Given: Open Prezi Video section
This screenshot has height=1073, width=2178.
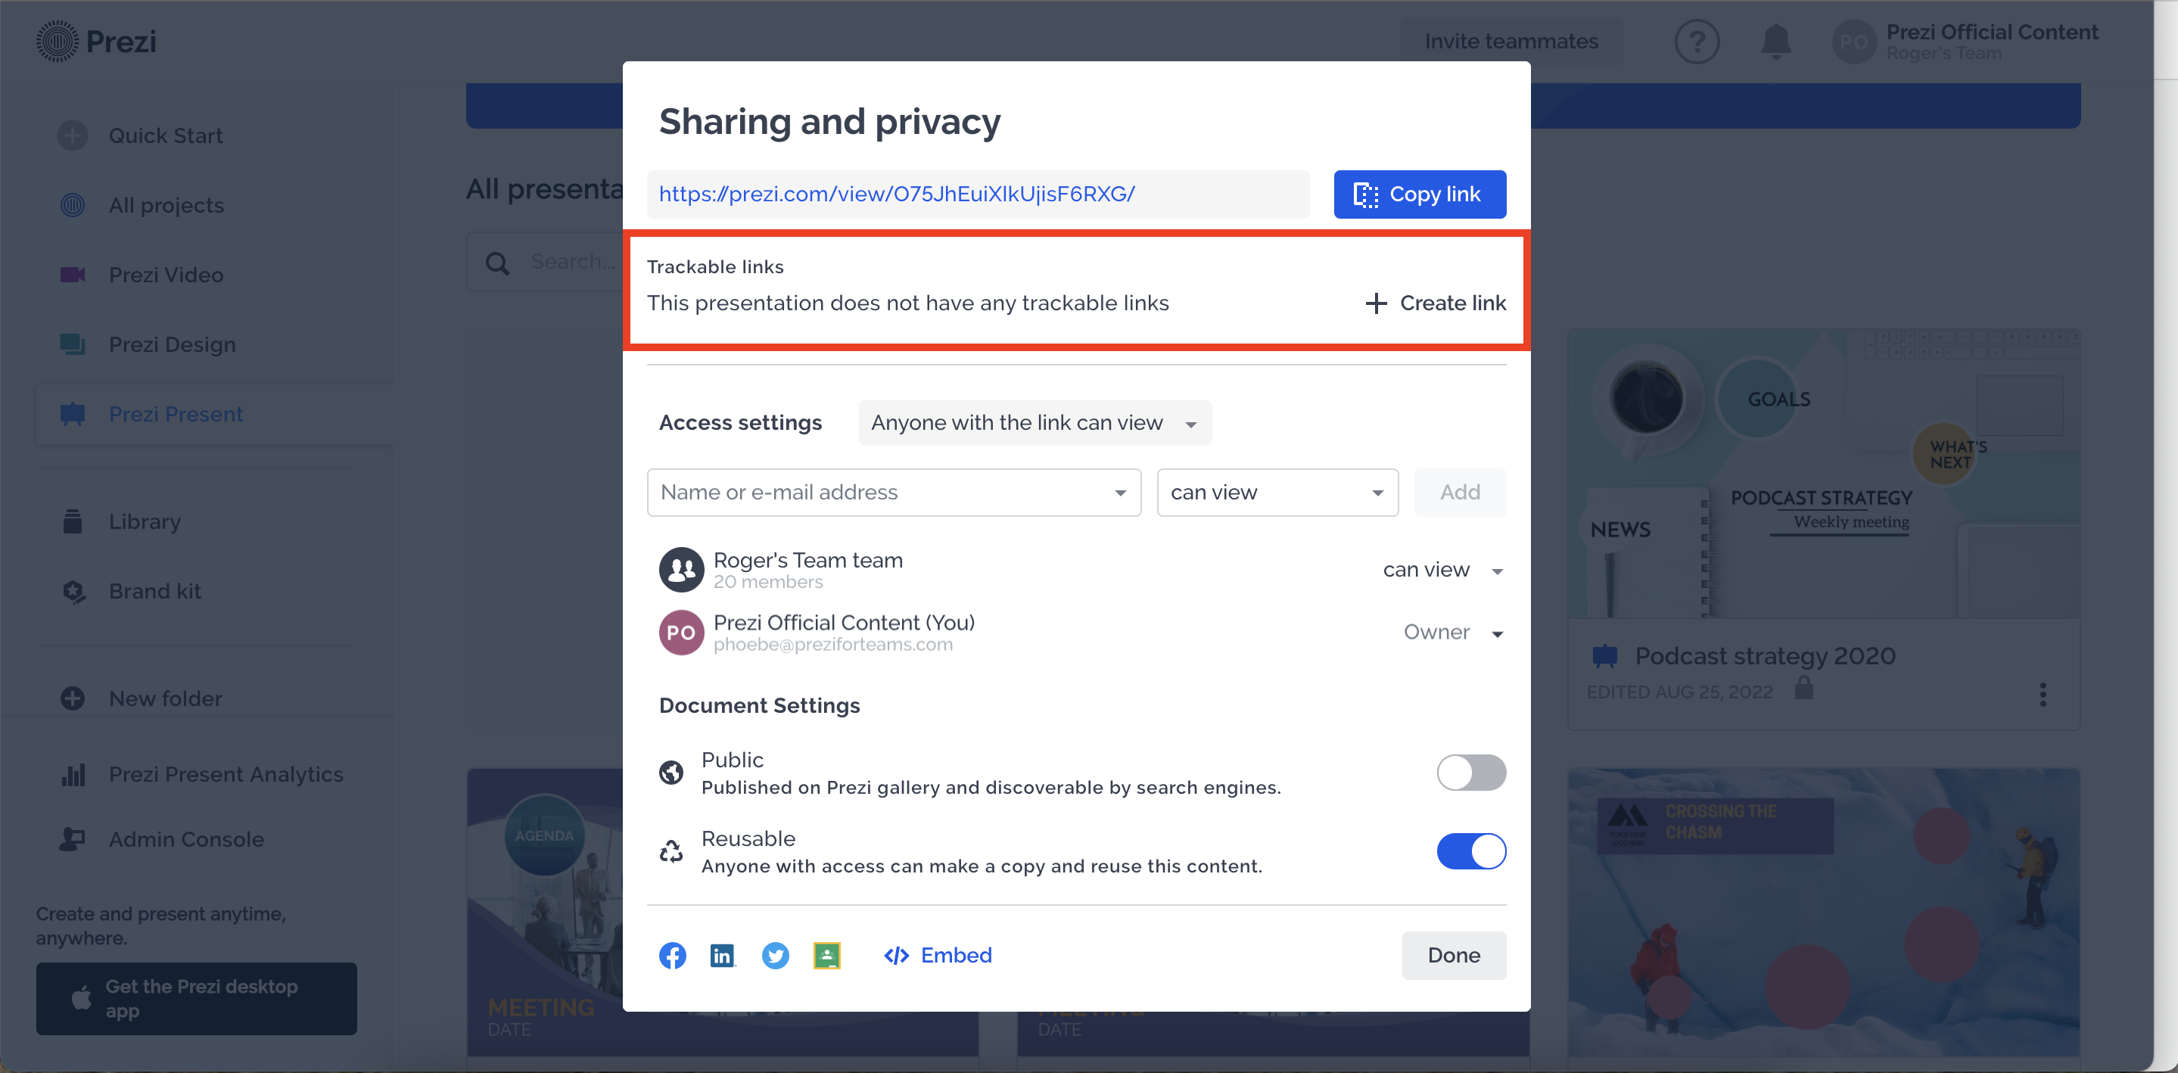Looking at the screenshot, I should coord(166,275).
